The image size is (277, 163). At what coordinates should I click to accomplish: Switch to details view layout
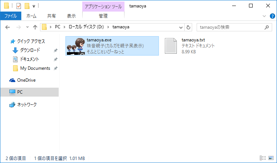tap(263, 158)
